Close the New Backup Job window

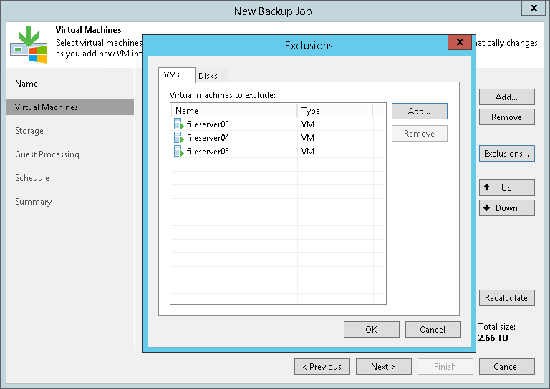point(534,8)
